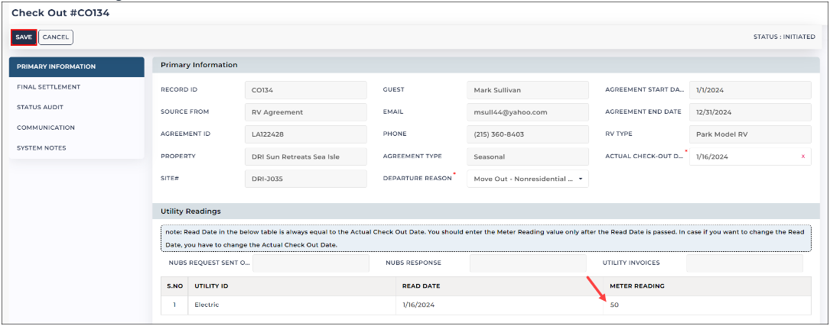Open the Communication section
This screenshot has height=326, width=830.
[x=76, y=127]
